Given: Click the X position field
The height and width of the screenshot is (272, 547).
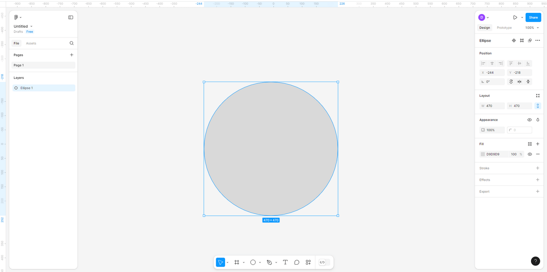Looking at the screenshot, I should [492, 73].
